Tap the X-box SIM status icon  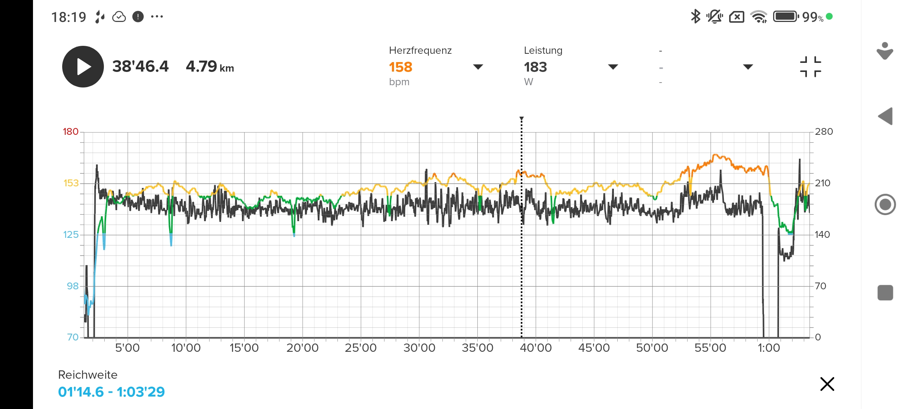click(x=737, y=17)
